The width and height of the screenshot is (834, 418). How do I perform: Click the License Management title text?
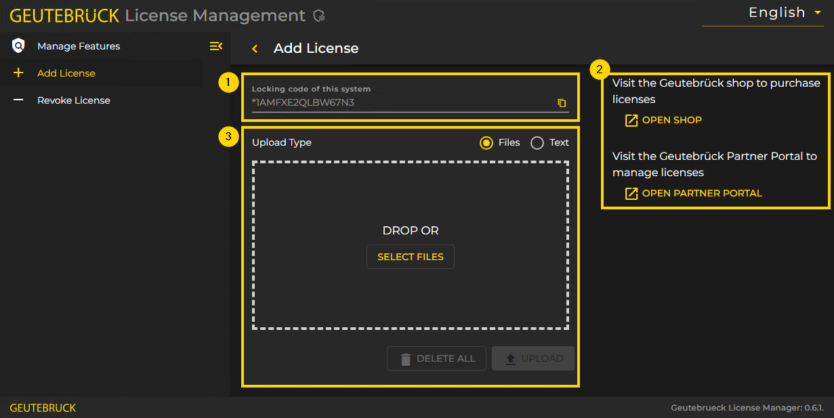(x=215, y=15)
